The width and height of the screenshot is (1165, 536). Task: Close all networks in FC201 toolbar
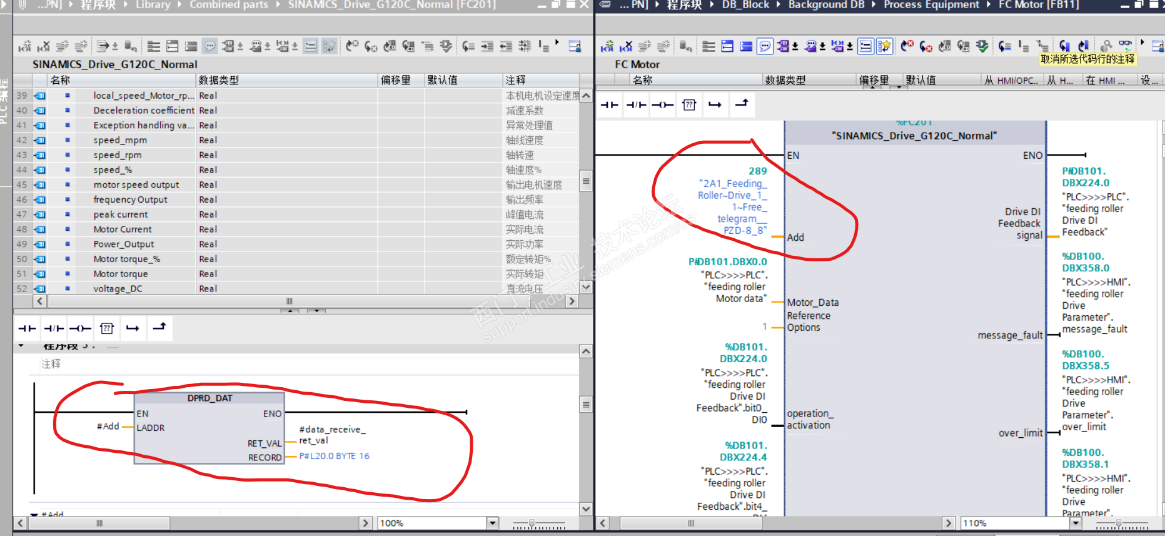[x=191, y=46]
